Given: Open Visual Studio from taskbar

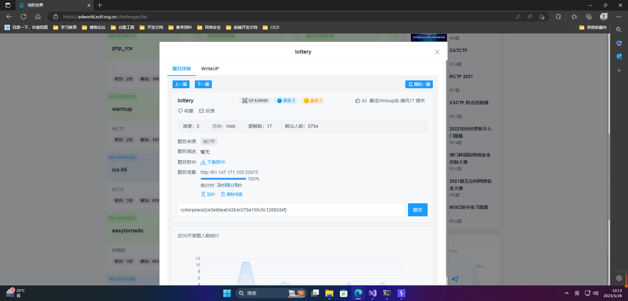Looking at the screenshot, I should pyautogui.click(x=372, y=293).
